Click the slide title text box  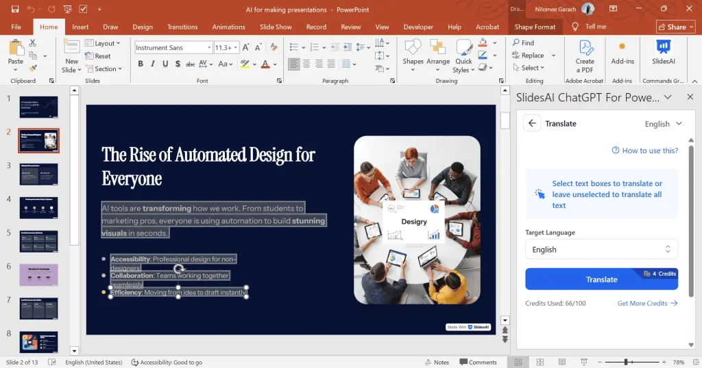click(208, 166)
